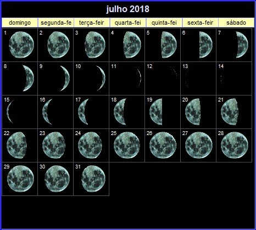This screenshot has height=230, width=256.
Task: Select the full moon on day 28
Action: click(x=235, y=145)
